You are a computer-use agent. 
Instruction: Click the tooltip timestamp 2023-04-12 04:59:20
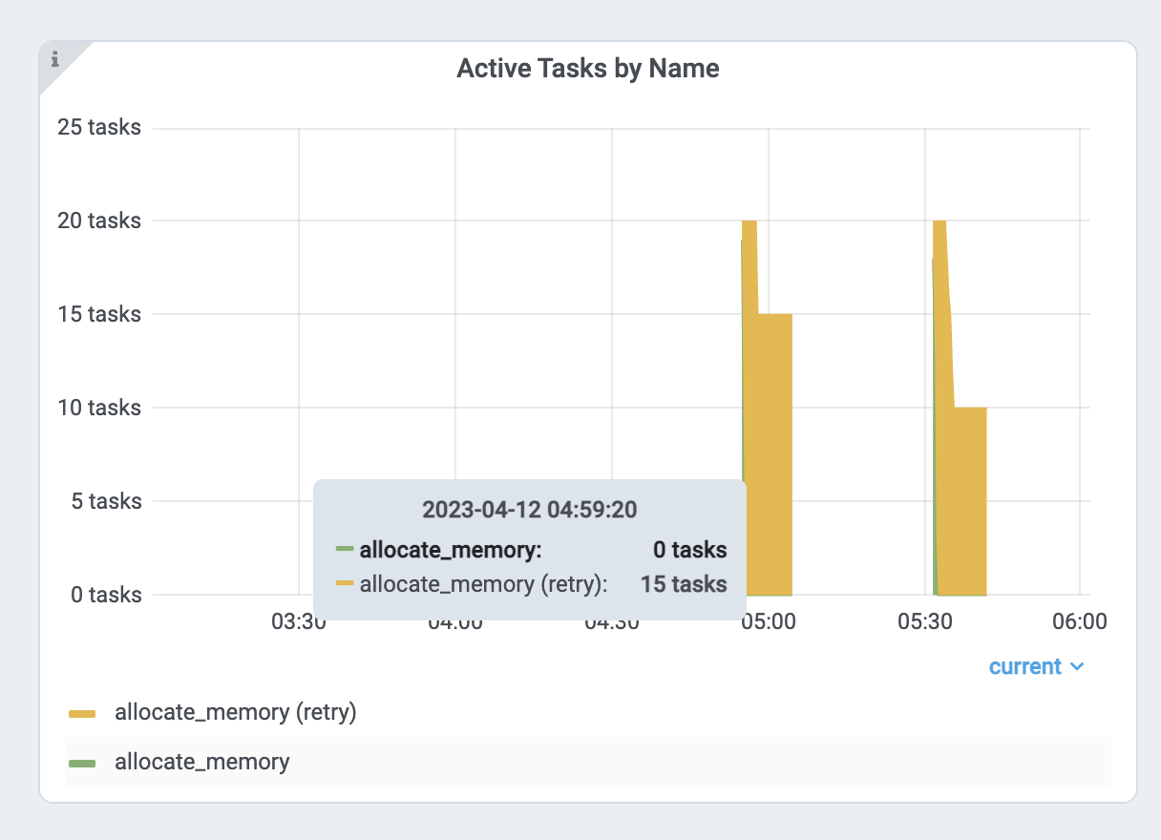530,509
